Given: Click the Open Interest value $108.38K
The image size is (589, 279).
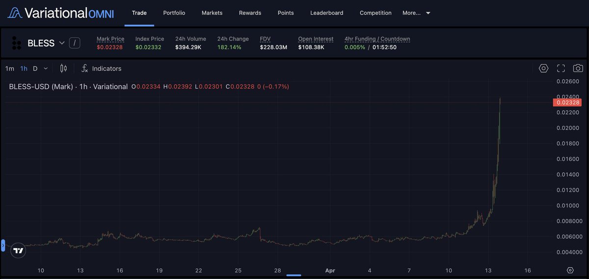Looking at the screenshot, I should tap(311, 47).
